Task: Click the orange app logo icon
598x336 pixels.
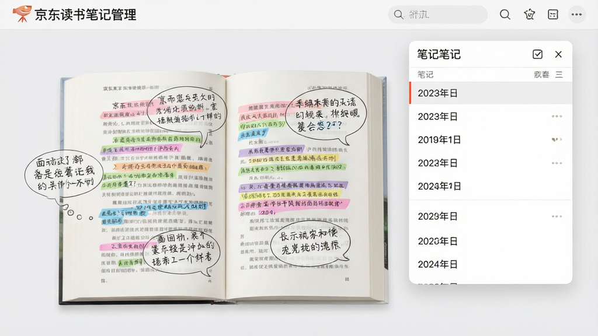Action: (x=22, y=14)
